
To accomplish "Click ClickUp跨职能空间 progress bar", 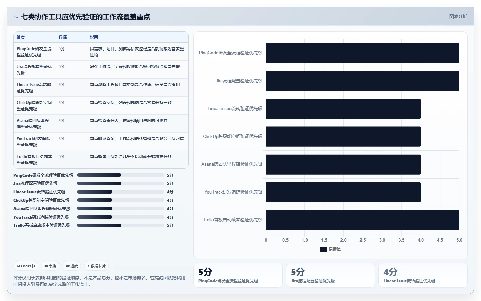I will 121,200.
